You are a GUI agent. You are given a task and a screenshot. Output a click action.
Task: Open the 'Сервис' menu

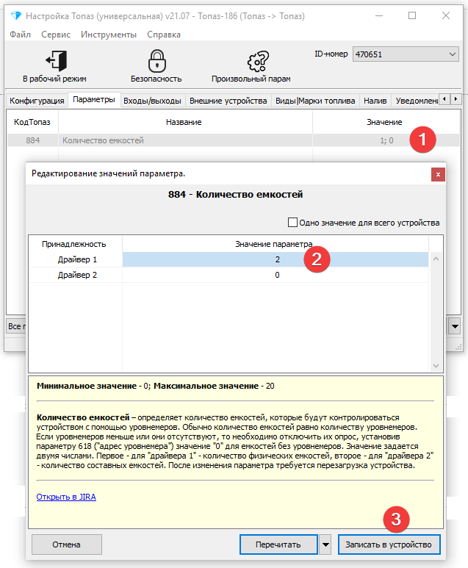(56, 35)
